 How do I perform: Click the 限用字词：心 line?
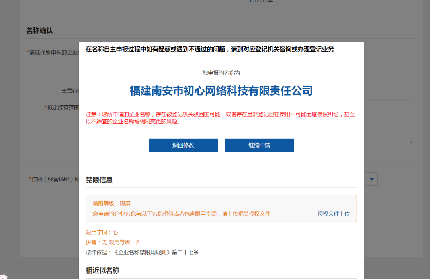tap(102, 232)
